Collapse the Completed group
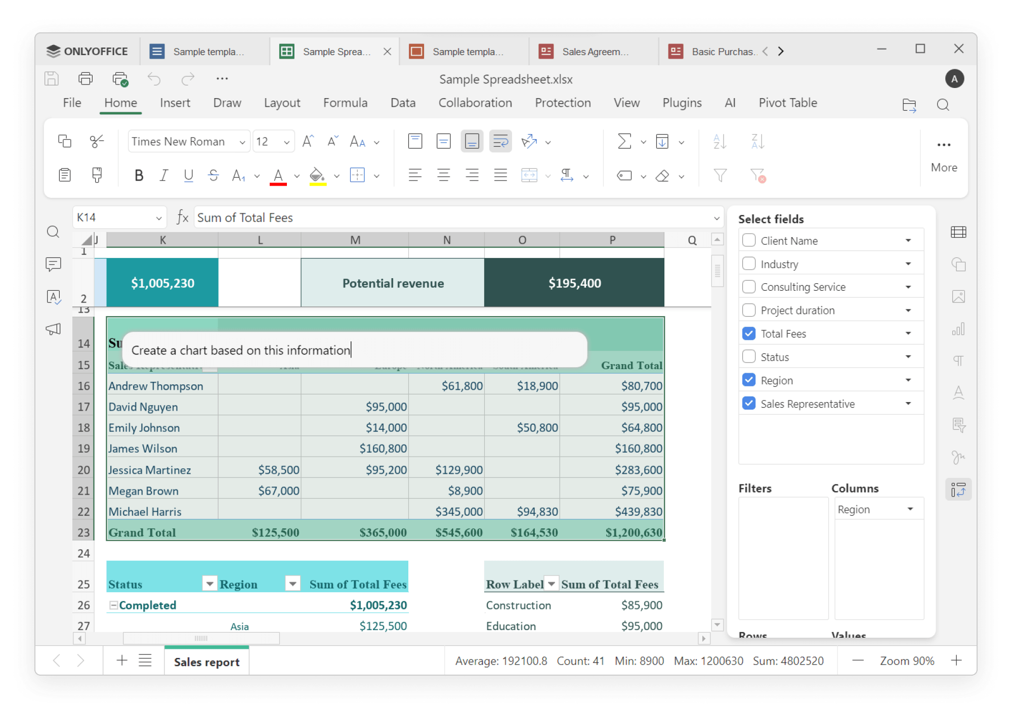 pos(114,605)
